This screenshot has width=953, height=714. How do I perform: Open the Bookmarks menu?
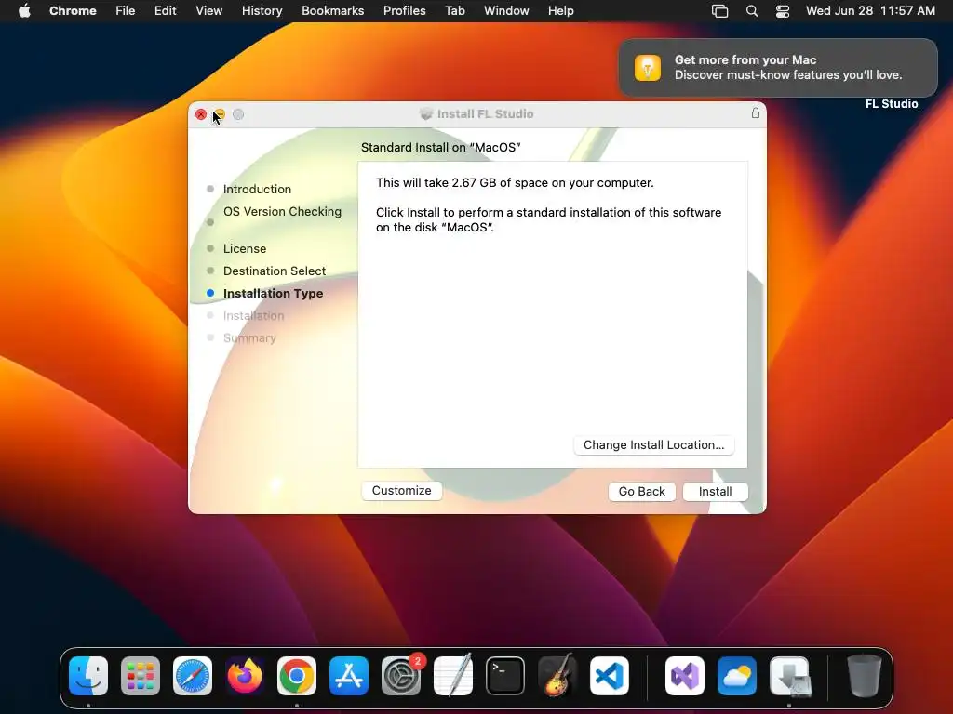pyautogui.click(x=333, y=10)
